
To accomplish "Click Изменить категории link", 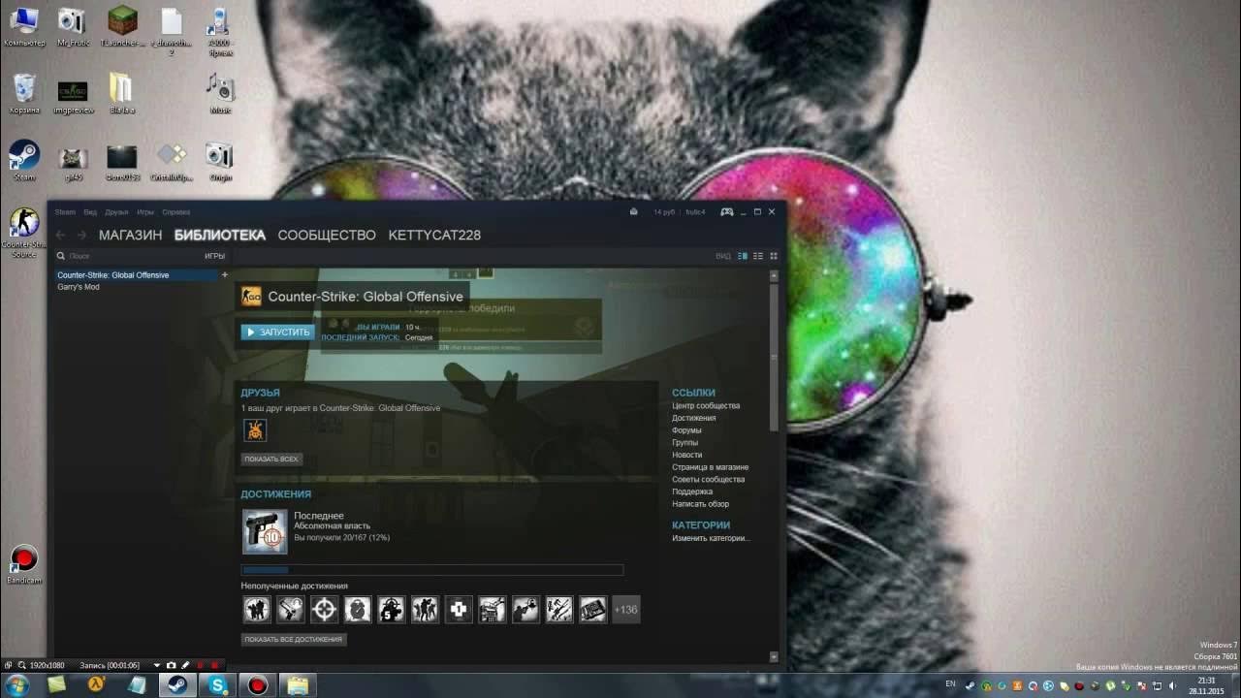I will point(712,538).
